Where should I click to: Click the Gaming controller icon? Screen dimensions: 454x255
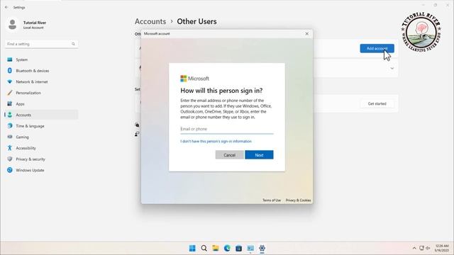pos(10,137)
